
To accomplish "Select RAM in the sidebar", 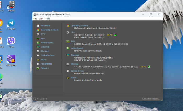I will tap(43, 38).
